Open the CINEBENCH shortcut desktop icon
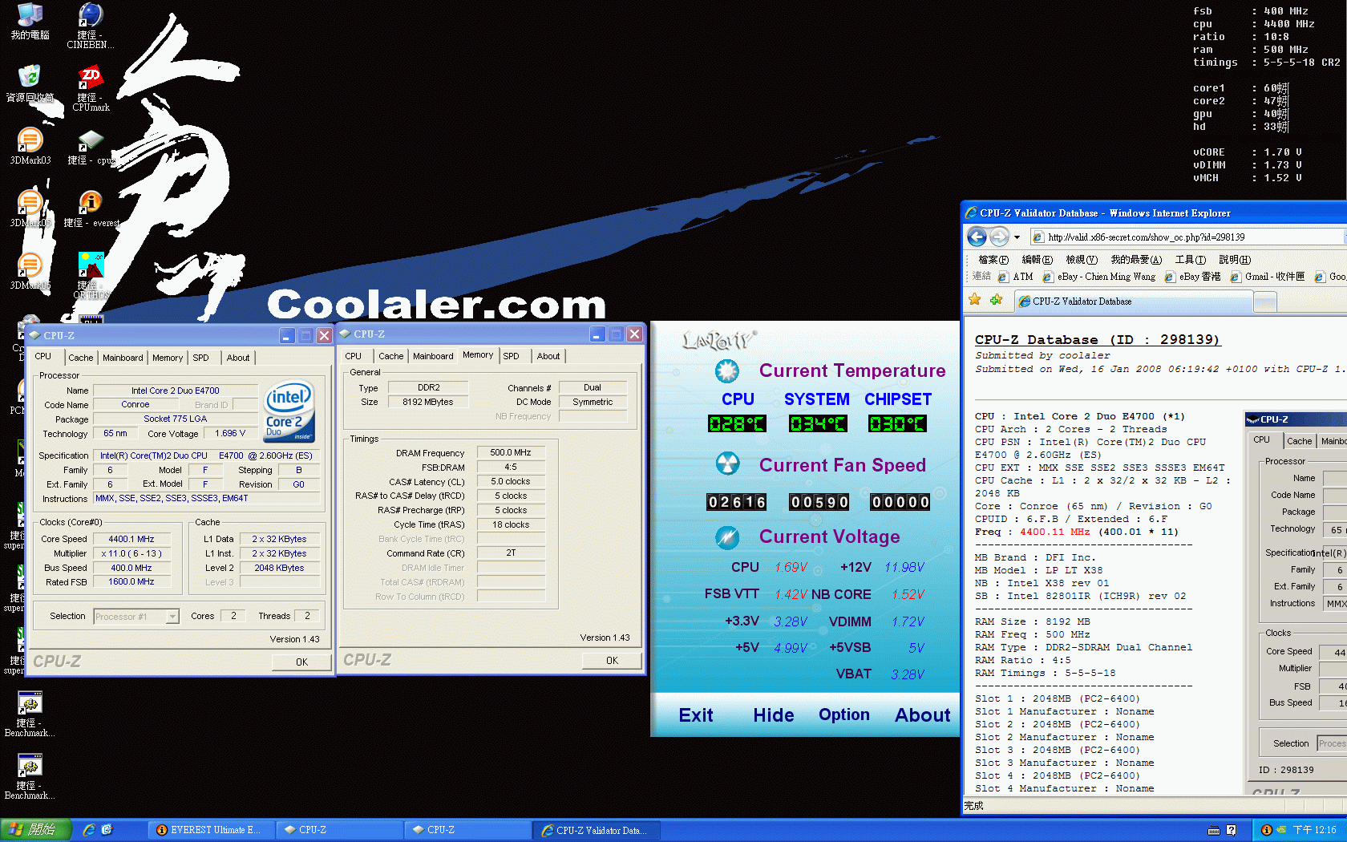Viewport: 1347px width, 842px height. (90, 26)
